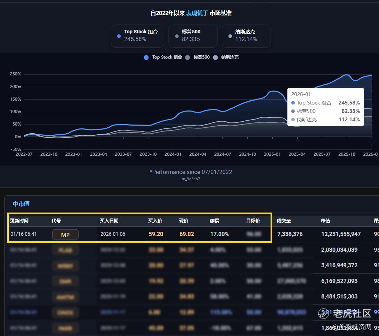Viewport: 379px width, 336px height.
Task: Click the 老虎社区 watermark logo icon
Action: click(x=323, y=313)
